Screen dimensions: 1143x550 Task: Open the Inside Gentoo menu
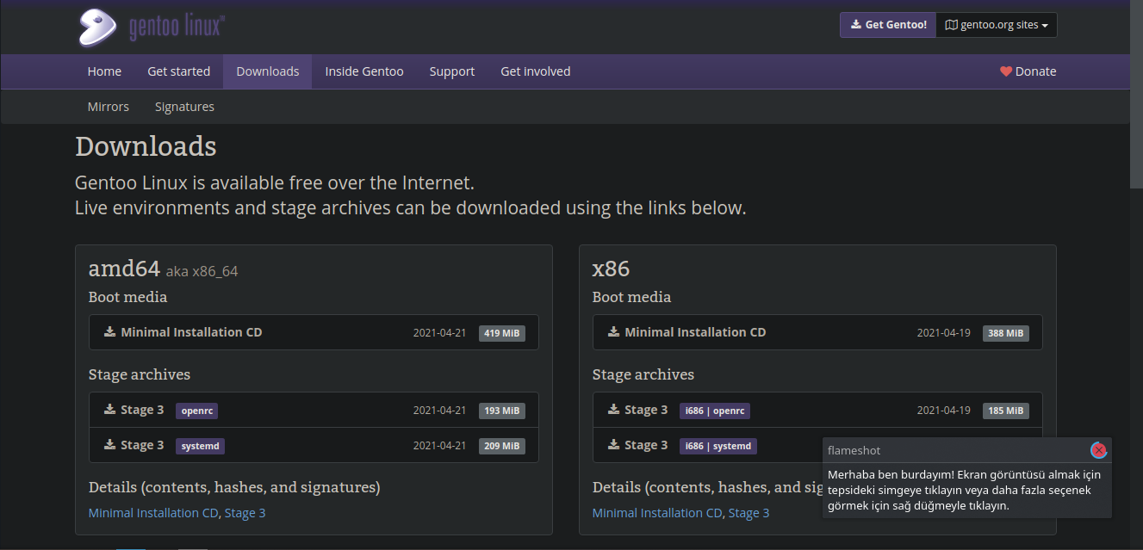(x=364, y=71)
